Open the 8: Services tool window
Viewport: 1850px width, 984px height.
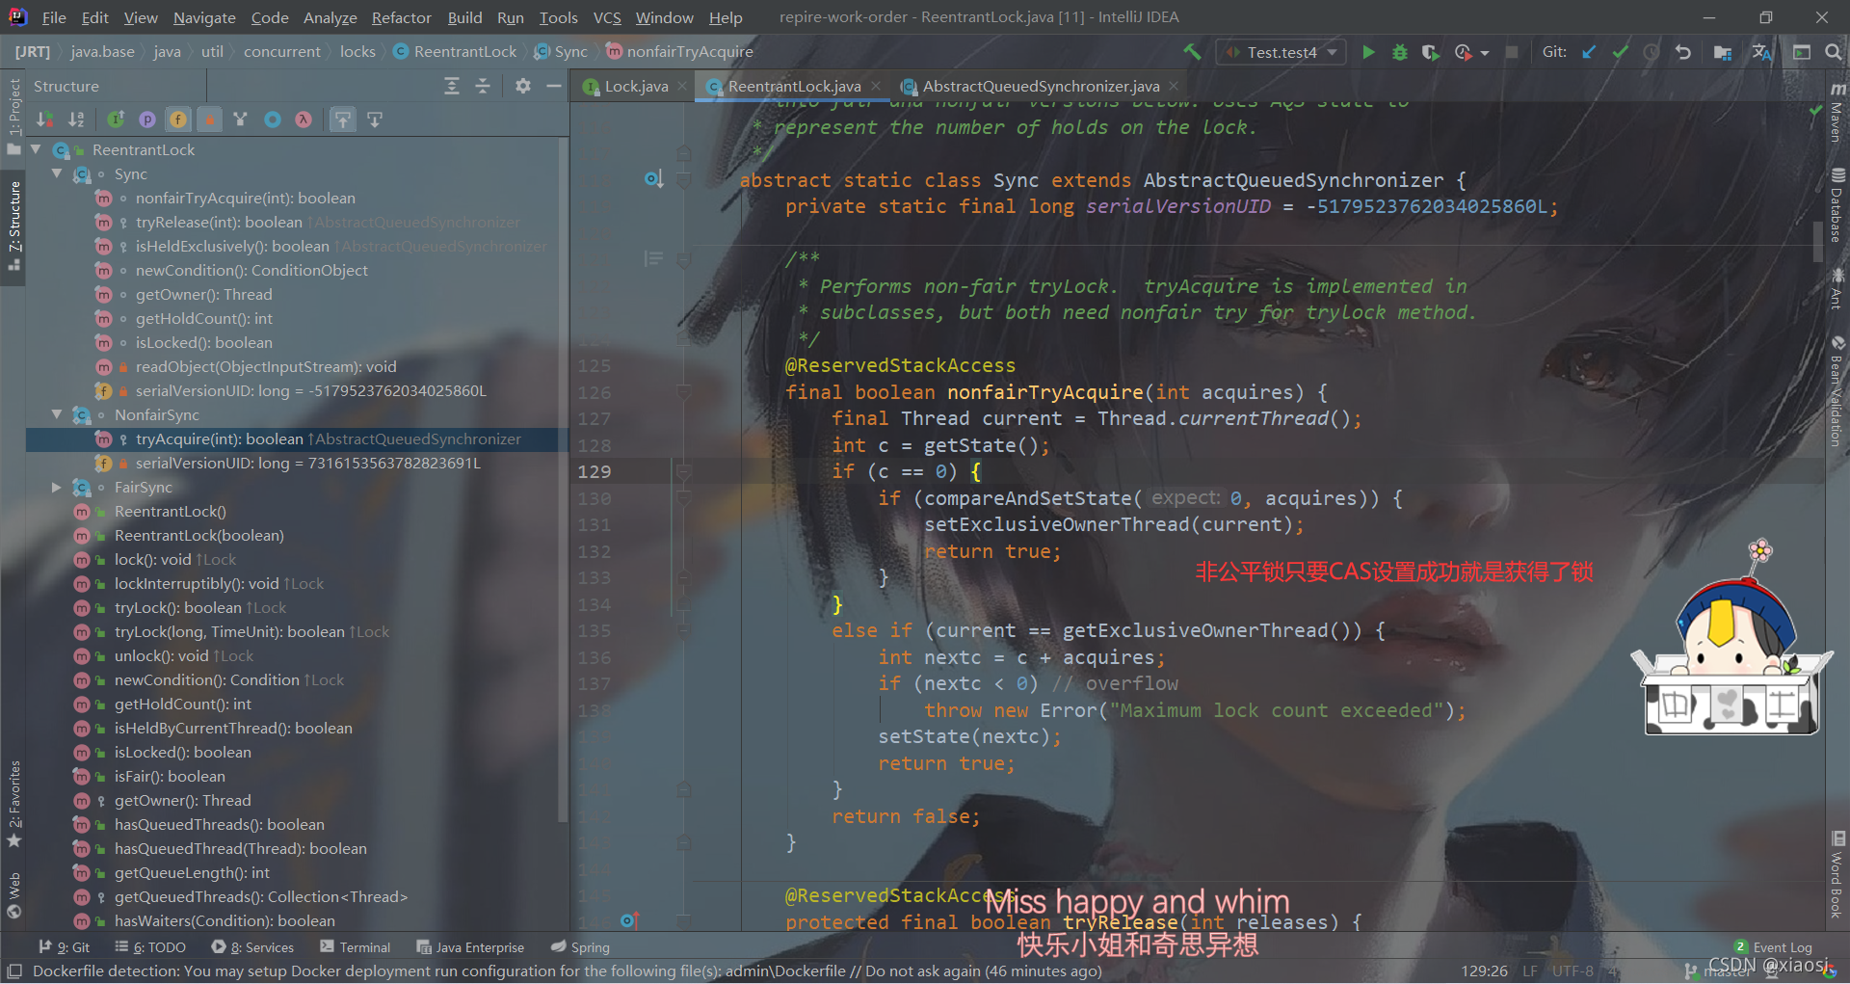tap(252, 947)
